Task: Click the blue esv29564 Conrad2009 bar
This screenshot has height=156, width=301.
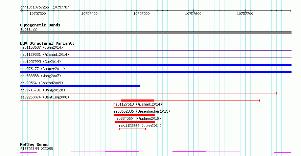Action: [x=80, y=86]
